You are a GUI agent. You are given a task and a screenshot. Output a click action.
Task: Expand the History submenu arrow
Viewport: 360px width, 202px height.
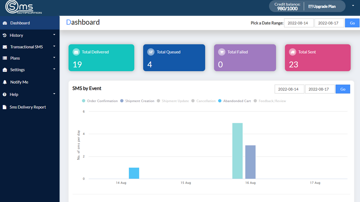[x=54, y=35]
